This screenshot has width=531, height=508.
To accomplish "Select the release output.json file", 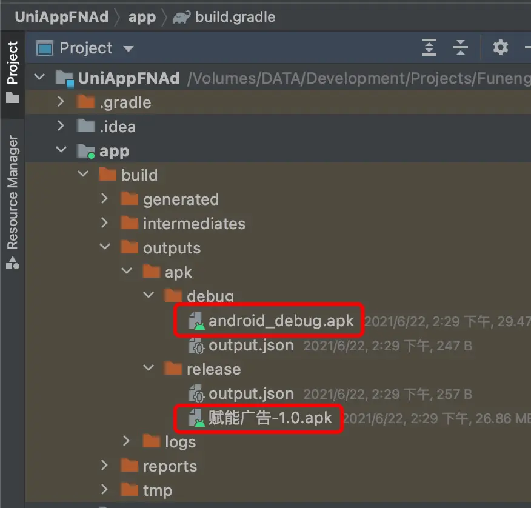I will tap(251, 394).
